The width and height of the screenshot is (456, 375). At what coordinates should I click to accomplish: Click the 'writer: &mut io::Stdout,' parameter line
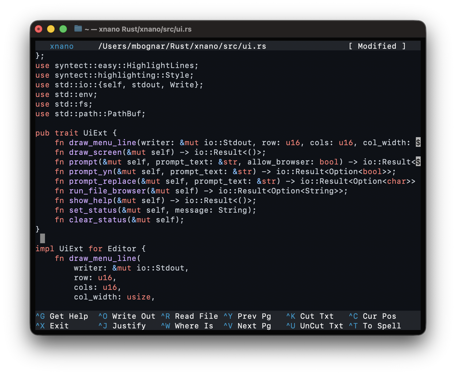(x=131, y=268)
